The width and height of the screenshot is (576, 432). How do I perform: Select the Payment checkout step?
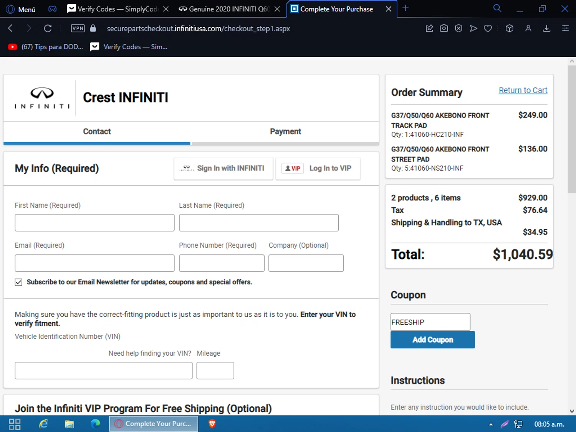tap(285, 132)
